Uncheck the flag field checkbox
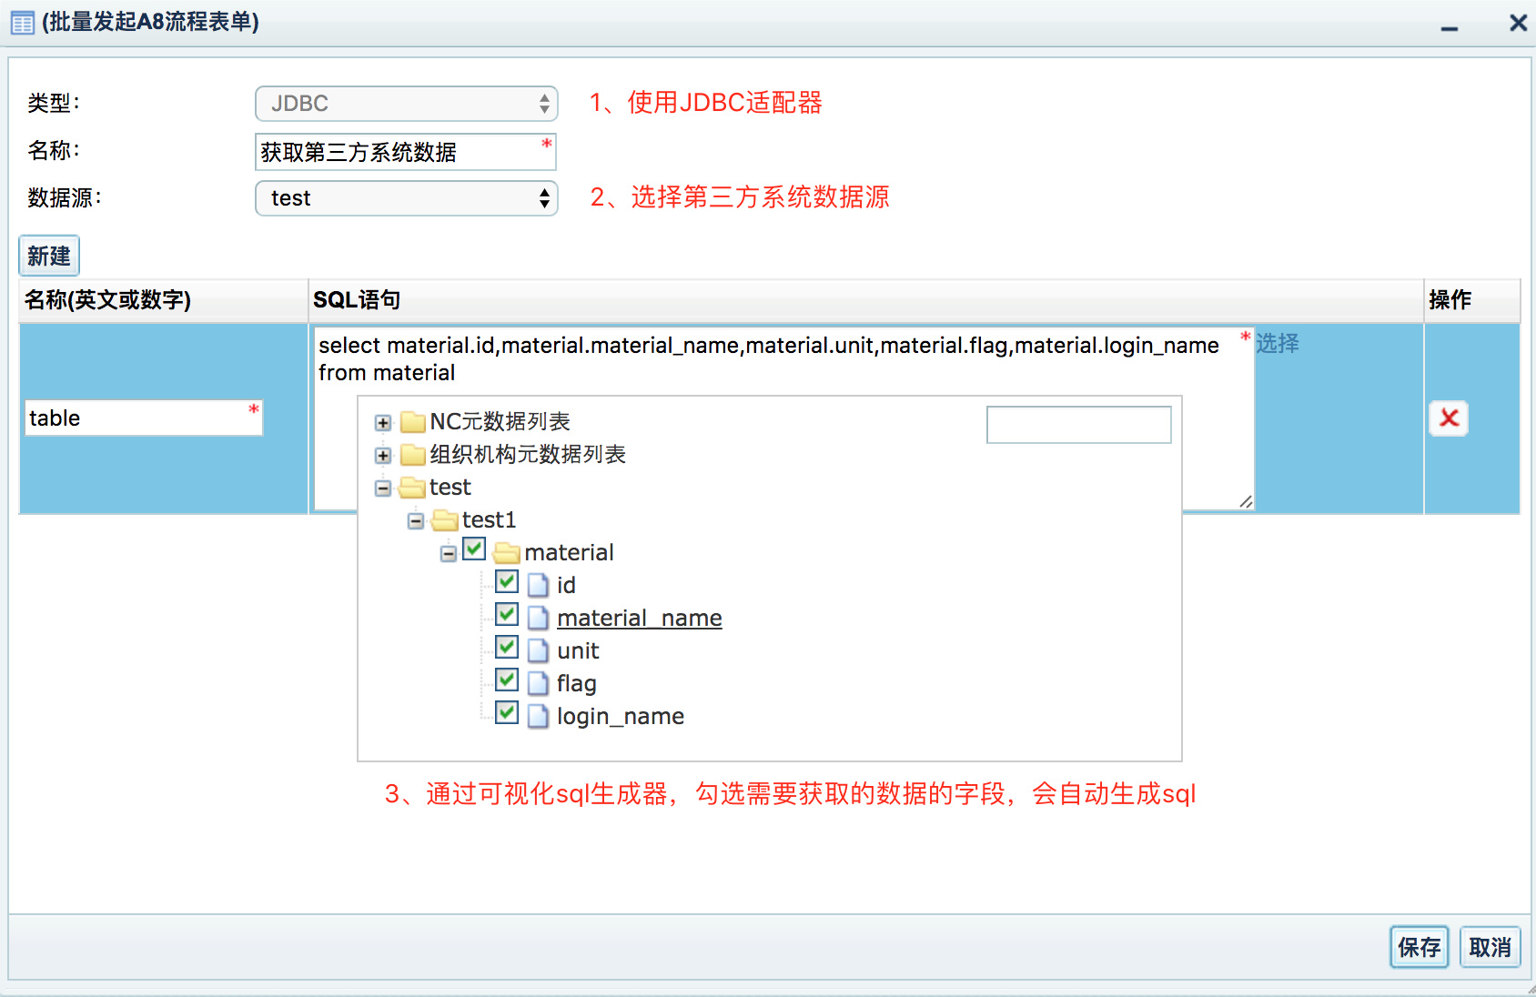The height and width of the screenshot is (997, 1536). (x=507, y=680)
